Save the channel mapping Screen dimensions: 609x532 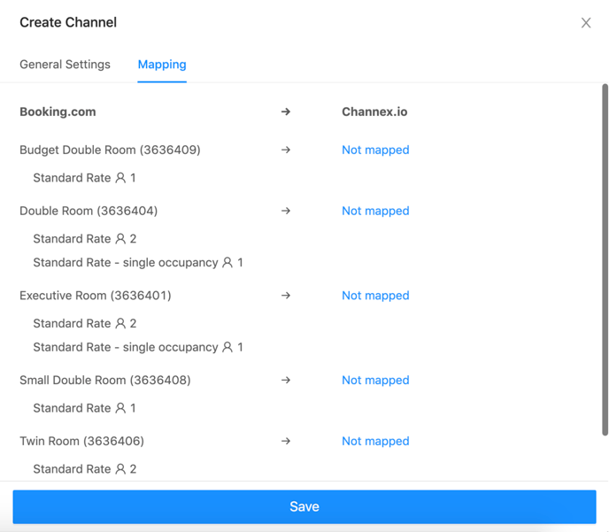[x=304, y=506]
